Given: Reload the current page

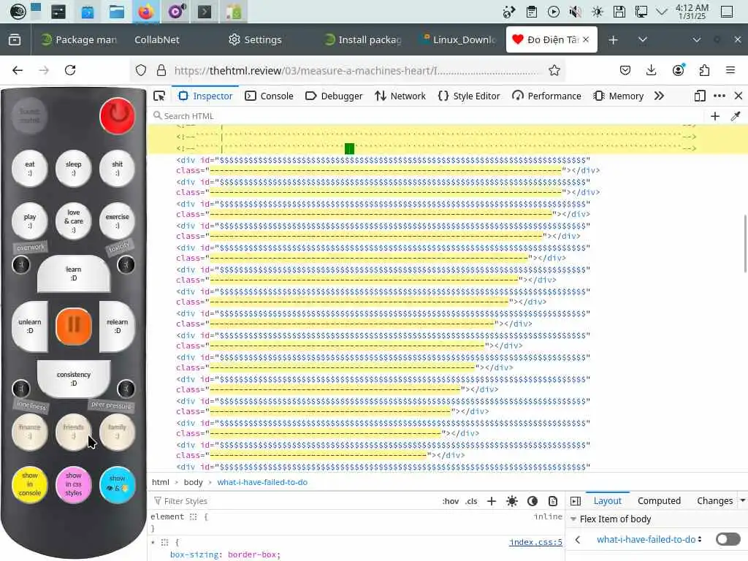Looking at the screenshot, I should (x=70, y=71).
